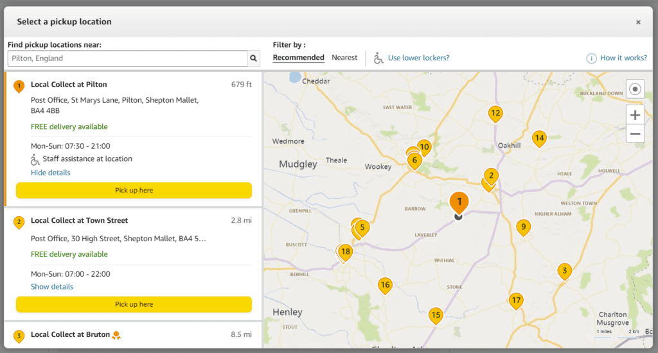This screenshot has height=353, width=658.
Task: Zoom out the map with minus button
Action: coord(635,133)
